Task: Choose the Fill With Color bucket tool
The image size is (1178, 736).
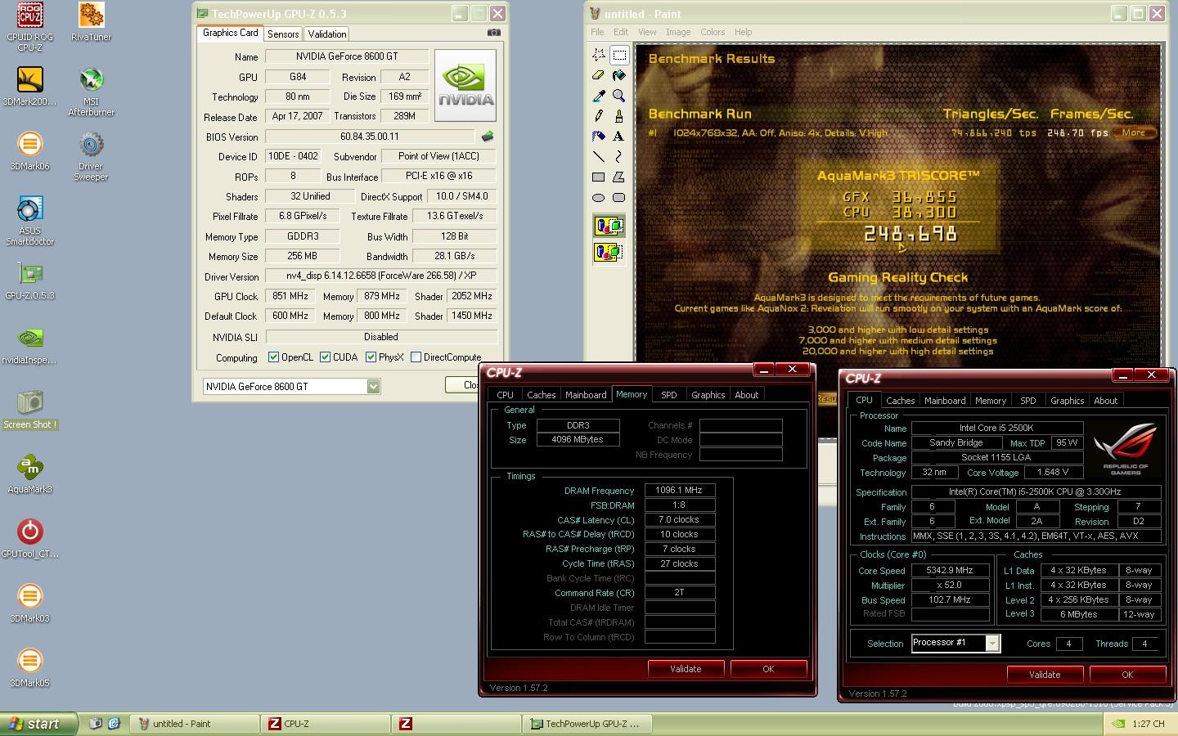Action: [619, 75]
